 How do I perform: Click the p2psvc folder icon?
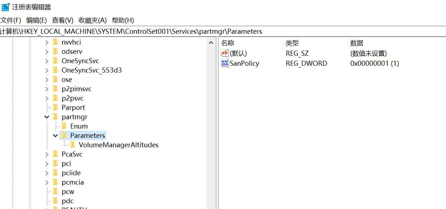click(x=55, y=98)
